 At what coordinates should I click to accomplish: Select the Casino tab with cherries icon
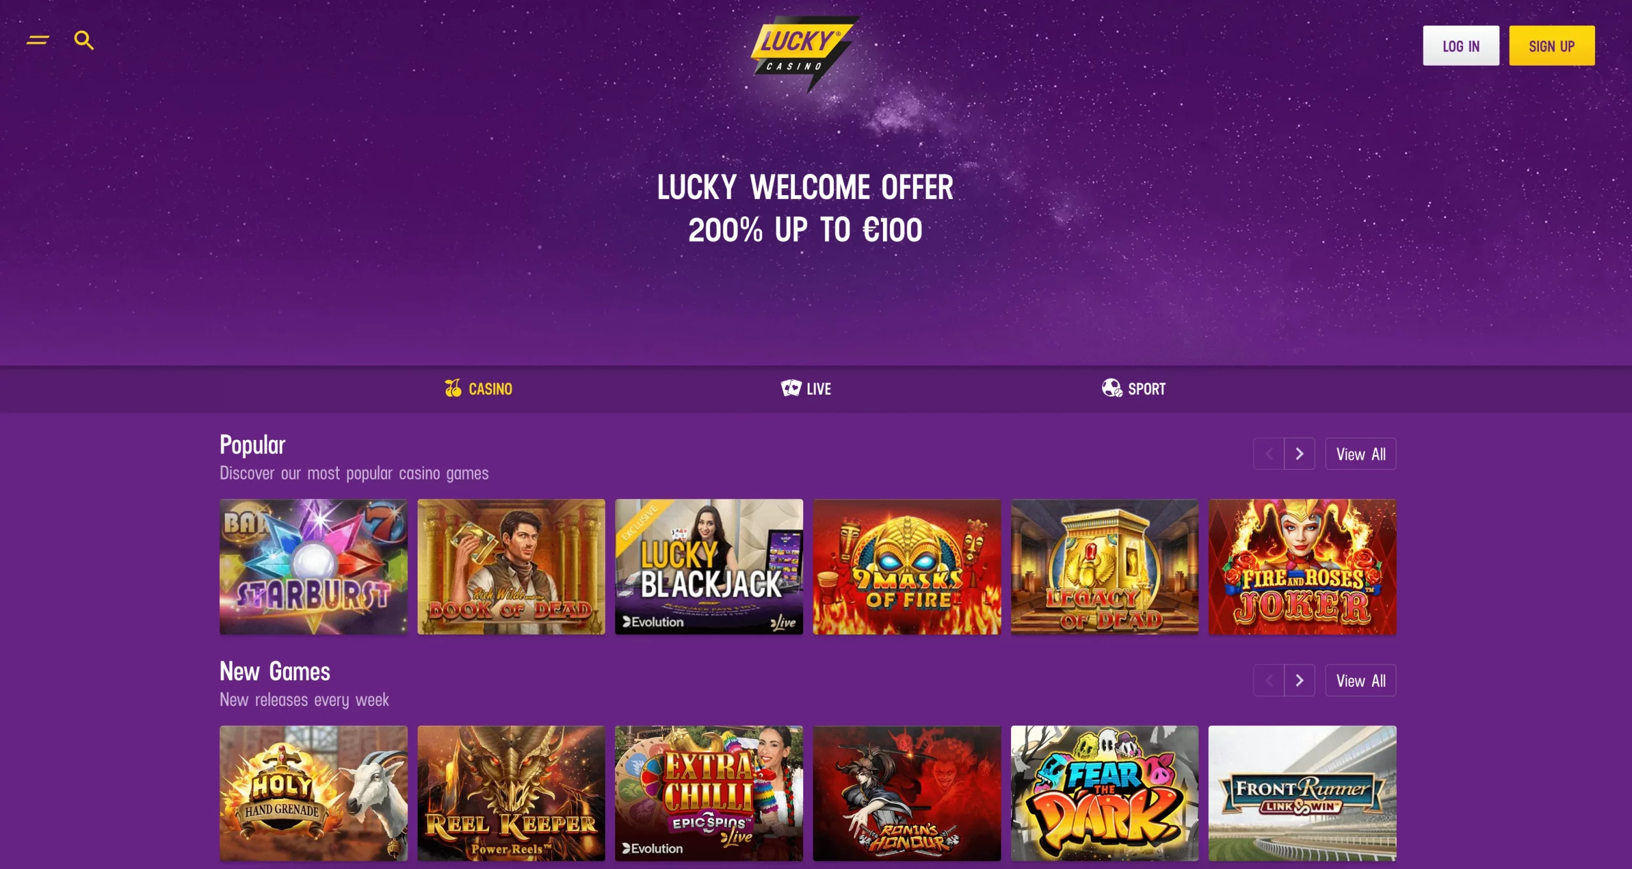478,388
